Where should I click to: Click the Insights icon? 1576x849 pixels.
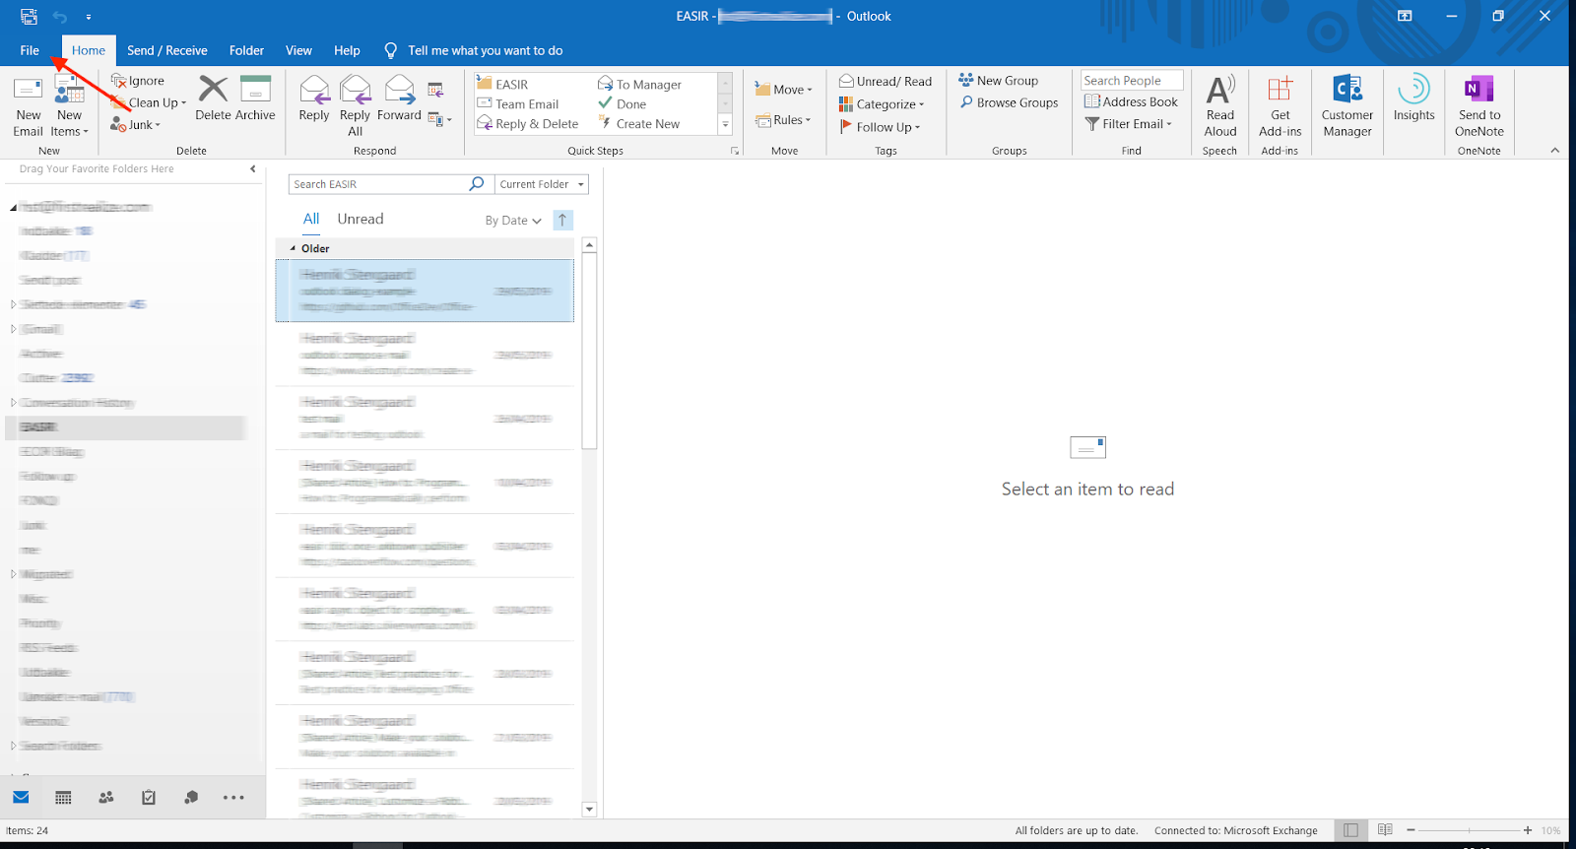(1413, 89)
